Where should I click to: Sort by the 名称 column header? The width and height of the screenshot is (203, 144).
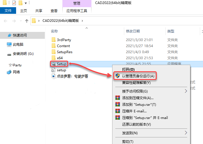point(54,31)
